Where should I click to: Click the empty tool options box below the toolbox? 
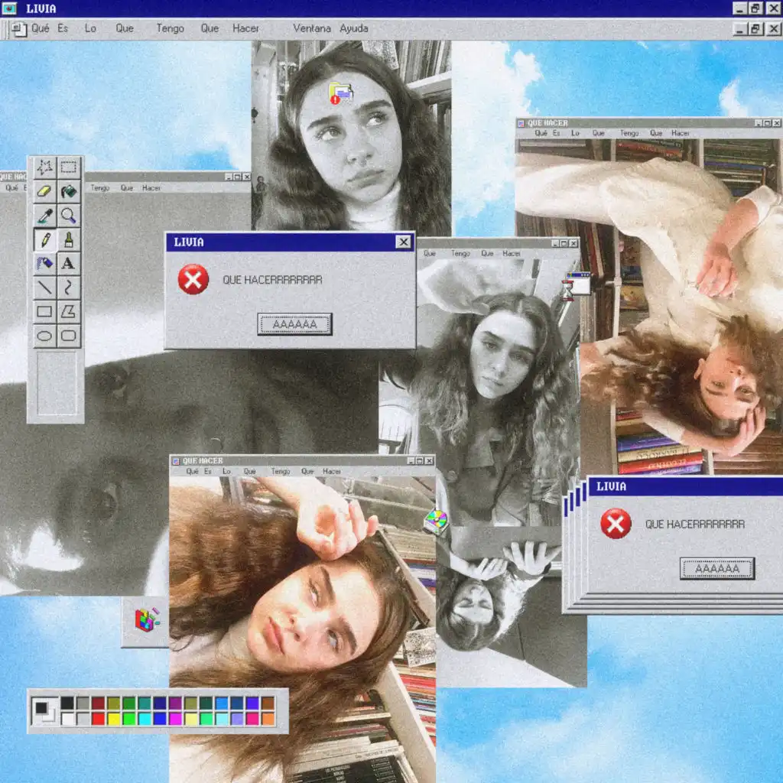[57, 384]
